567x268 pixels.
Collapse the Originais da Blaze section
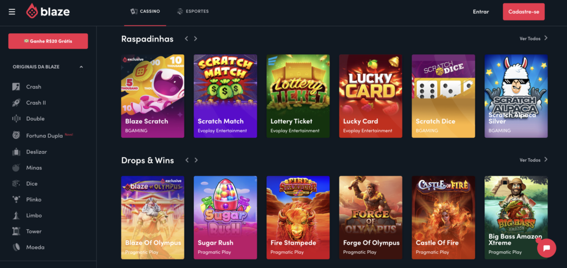click(81, 67)
